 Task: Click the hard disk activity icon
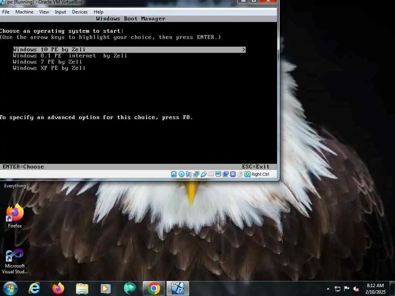(x=174, y=174)
